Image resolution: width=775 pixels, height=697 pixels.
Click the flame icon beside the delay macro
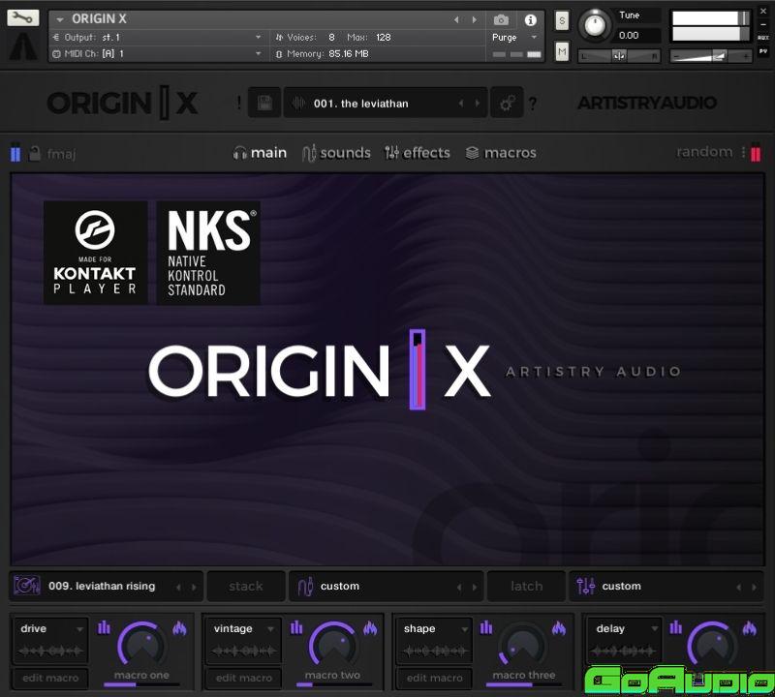[750, 628]
